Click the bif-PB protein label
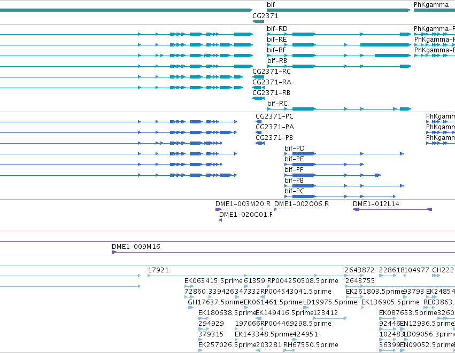The image size is (455, 353). (294, 181)
